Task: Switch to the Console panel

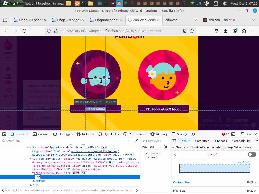Action: click(x=41, y=134)
